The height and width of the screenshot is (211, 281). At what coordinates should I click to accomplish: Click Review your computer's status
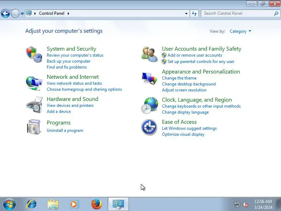pyautogui.click(x=75, y=55)
